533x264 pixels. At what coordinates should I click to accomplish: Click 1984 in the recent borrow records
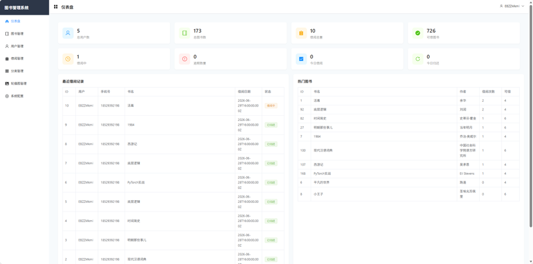point(131,125)
